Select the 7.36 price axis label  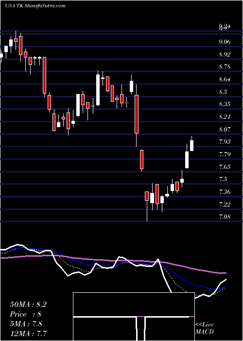click(x=225, y=192)
